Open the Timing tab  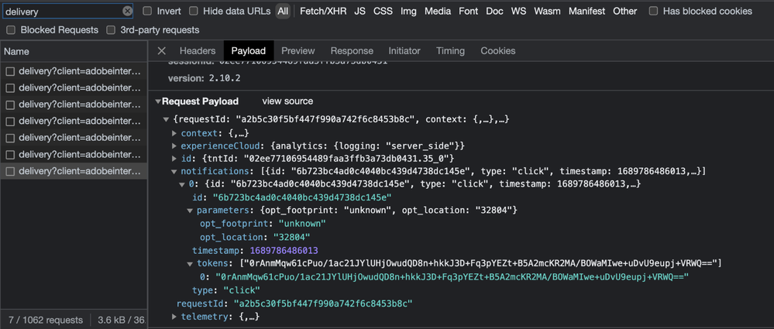tap(450, 51)
